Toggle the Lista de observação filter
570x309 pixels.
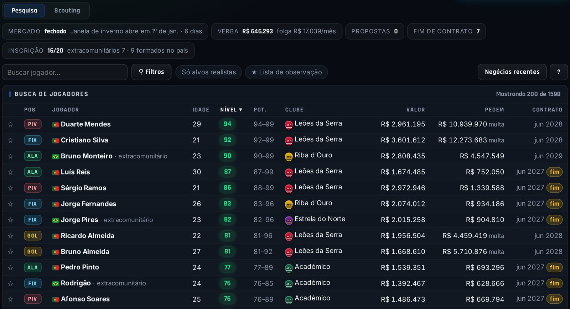[x=286, y=72]
